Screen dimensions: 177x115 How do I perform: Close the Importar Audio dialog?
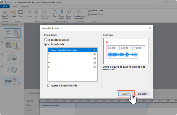150,28
